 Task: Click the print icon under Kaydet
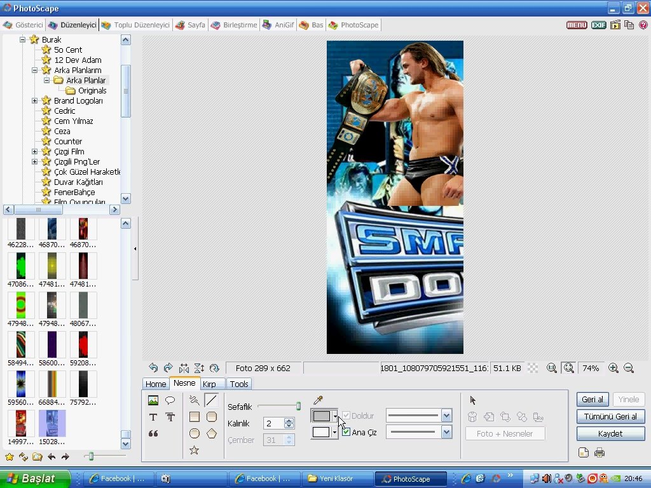click(x=599, y=452)
